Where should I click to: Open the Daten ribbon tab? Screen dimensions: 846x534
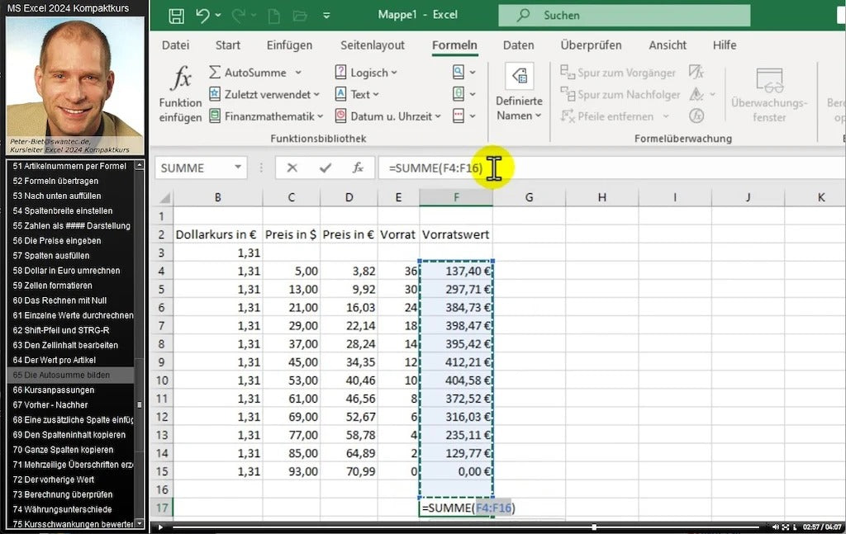518,45
